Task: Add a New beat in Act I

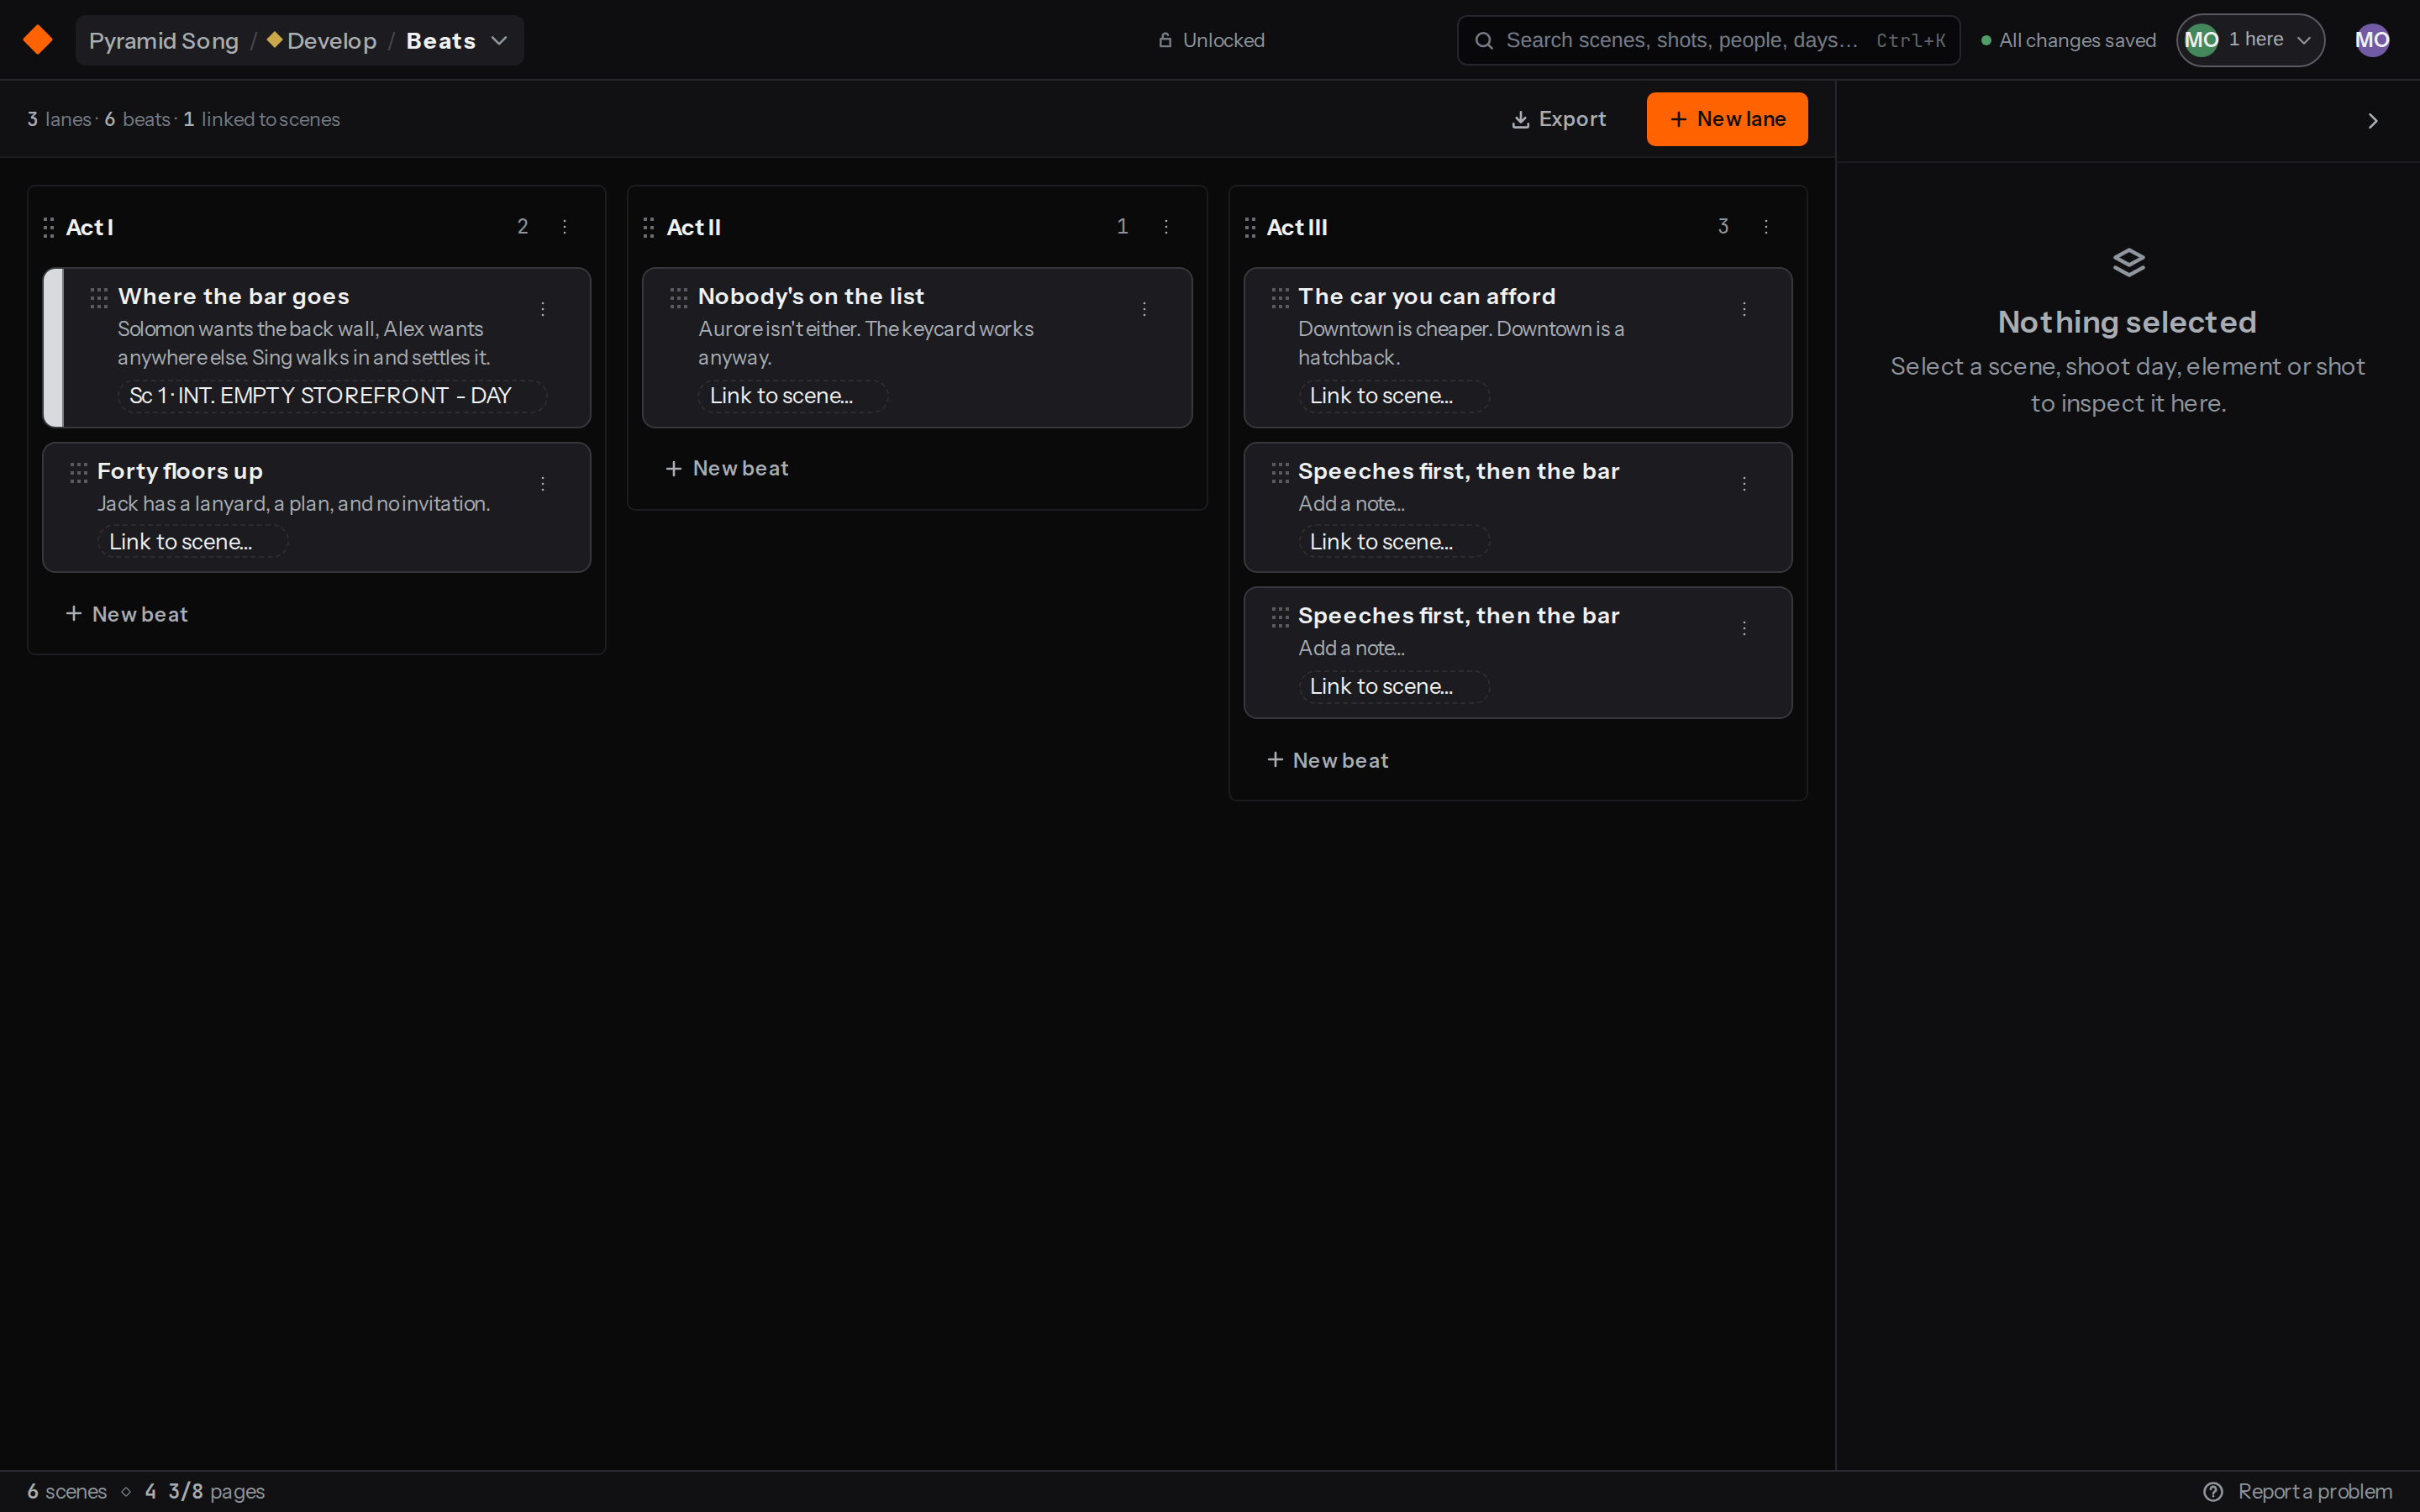Action: tap(127, 614)
